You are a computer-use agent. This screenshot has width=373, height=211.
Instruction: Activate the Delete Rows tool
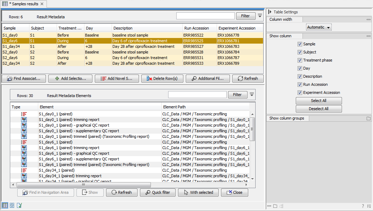tap(162, 78)
